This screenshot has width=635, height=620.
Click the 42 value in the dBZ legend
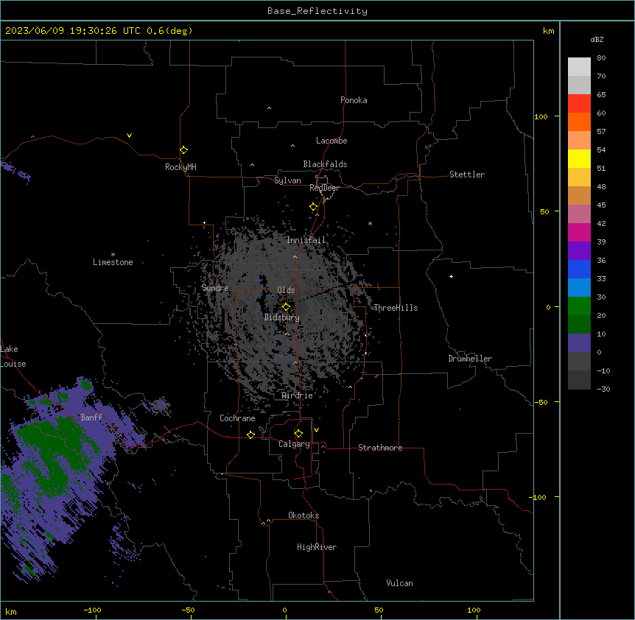(x=601, y=223)
